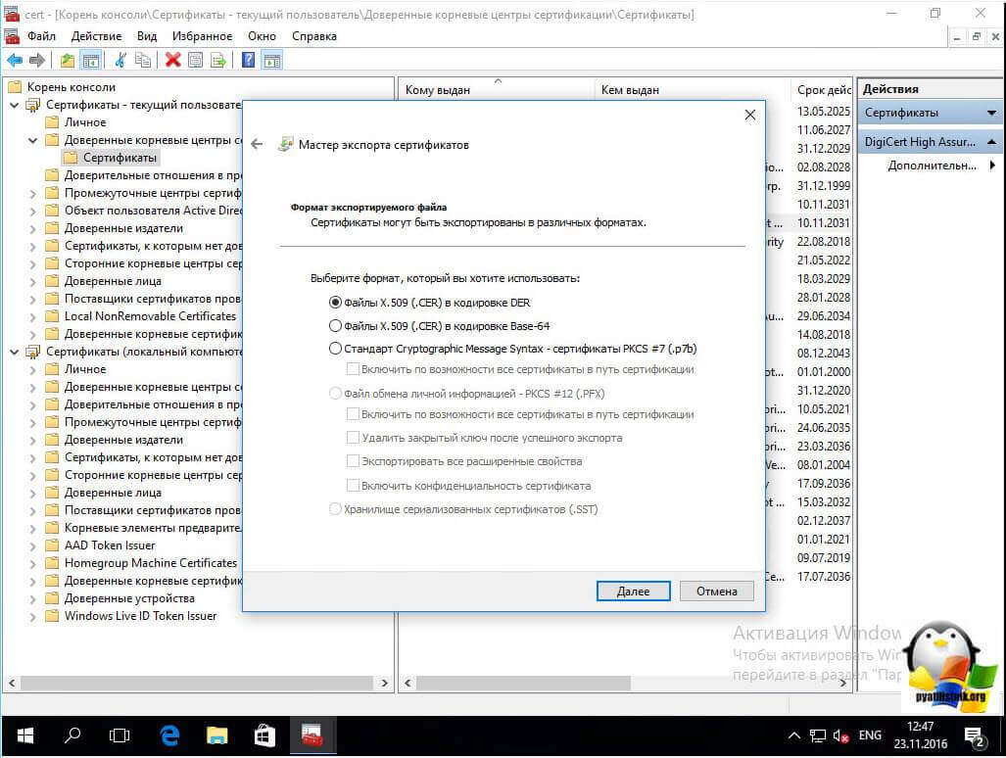Image resolution: width=1006 pixels, height=758 pixels.
Task: Click the Далее button
Action: 633,592
